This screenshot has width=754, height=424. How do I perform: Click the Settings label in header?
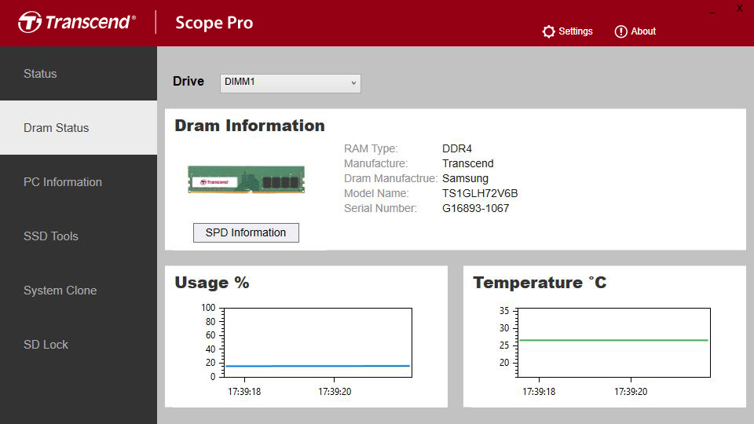point(576,31)
